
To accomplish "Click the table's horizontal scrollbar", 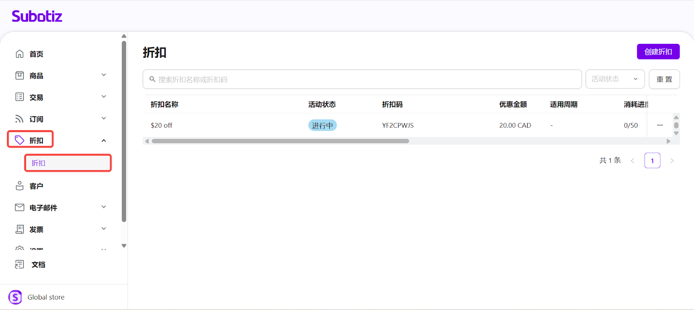I will pyautogui.click(x=280, y=141).
